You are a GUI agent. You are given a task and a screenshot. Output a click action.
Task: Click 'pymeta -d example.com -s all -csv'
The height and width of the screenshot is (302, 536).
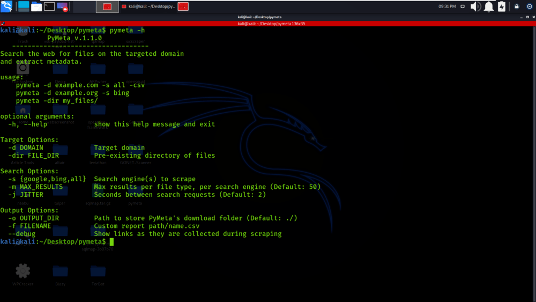click(80, 85)
